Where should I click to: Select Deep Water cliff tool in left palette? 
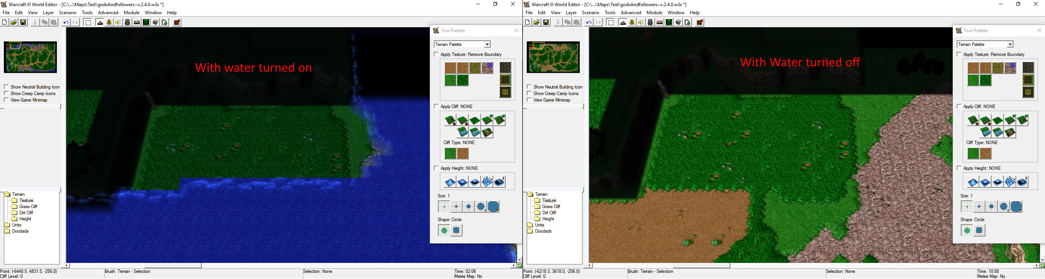coord(463,132)
